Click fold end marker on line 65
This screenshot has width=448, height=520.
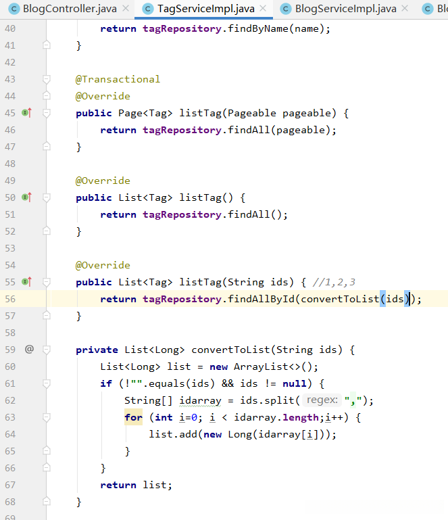click(x=47, y=450)
